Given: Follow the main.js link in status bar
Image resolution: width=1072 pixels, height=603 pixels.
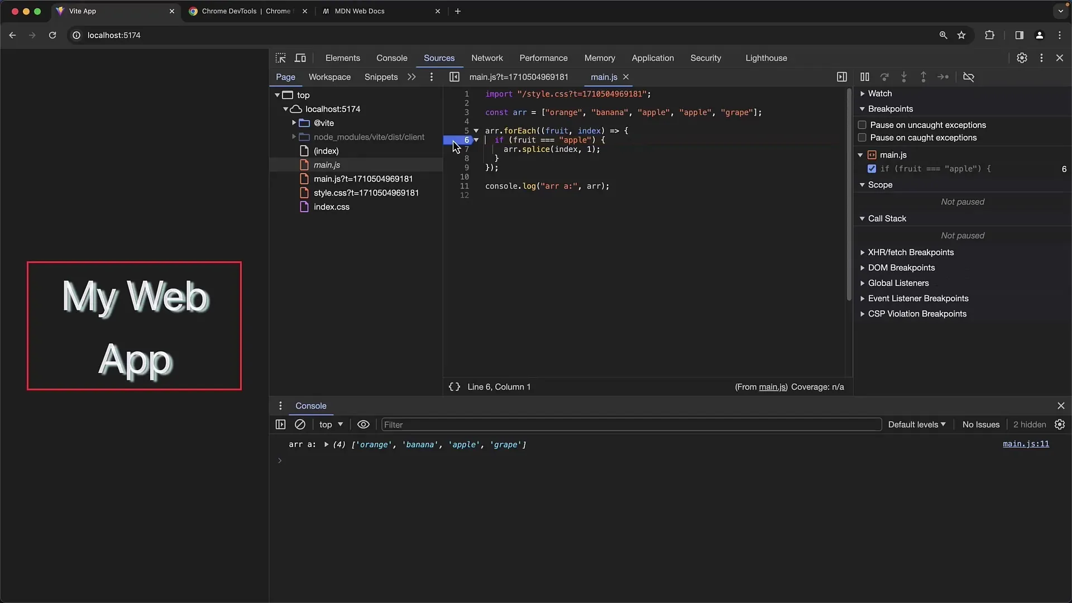Looking at the screenshot, I should [x=773, y=387].
